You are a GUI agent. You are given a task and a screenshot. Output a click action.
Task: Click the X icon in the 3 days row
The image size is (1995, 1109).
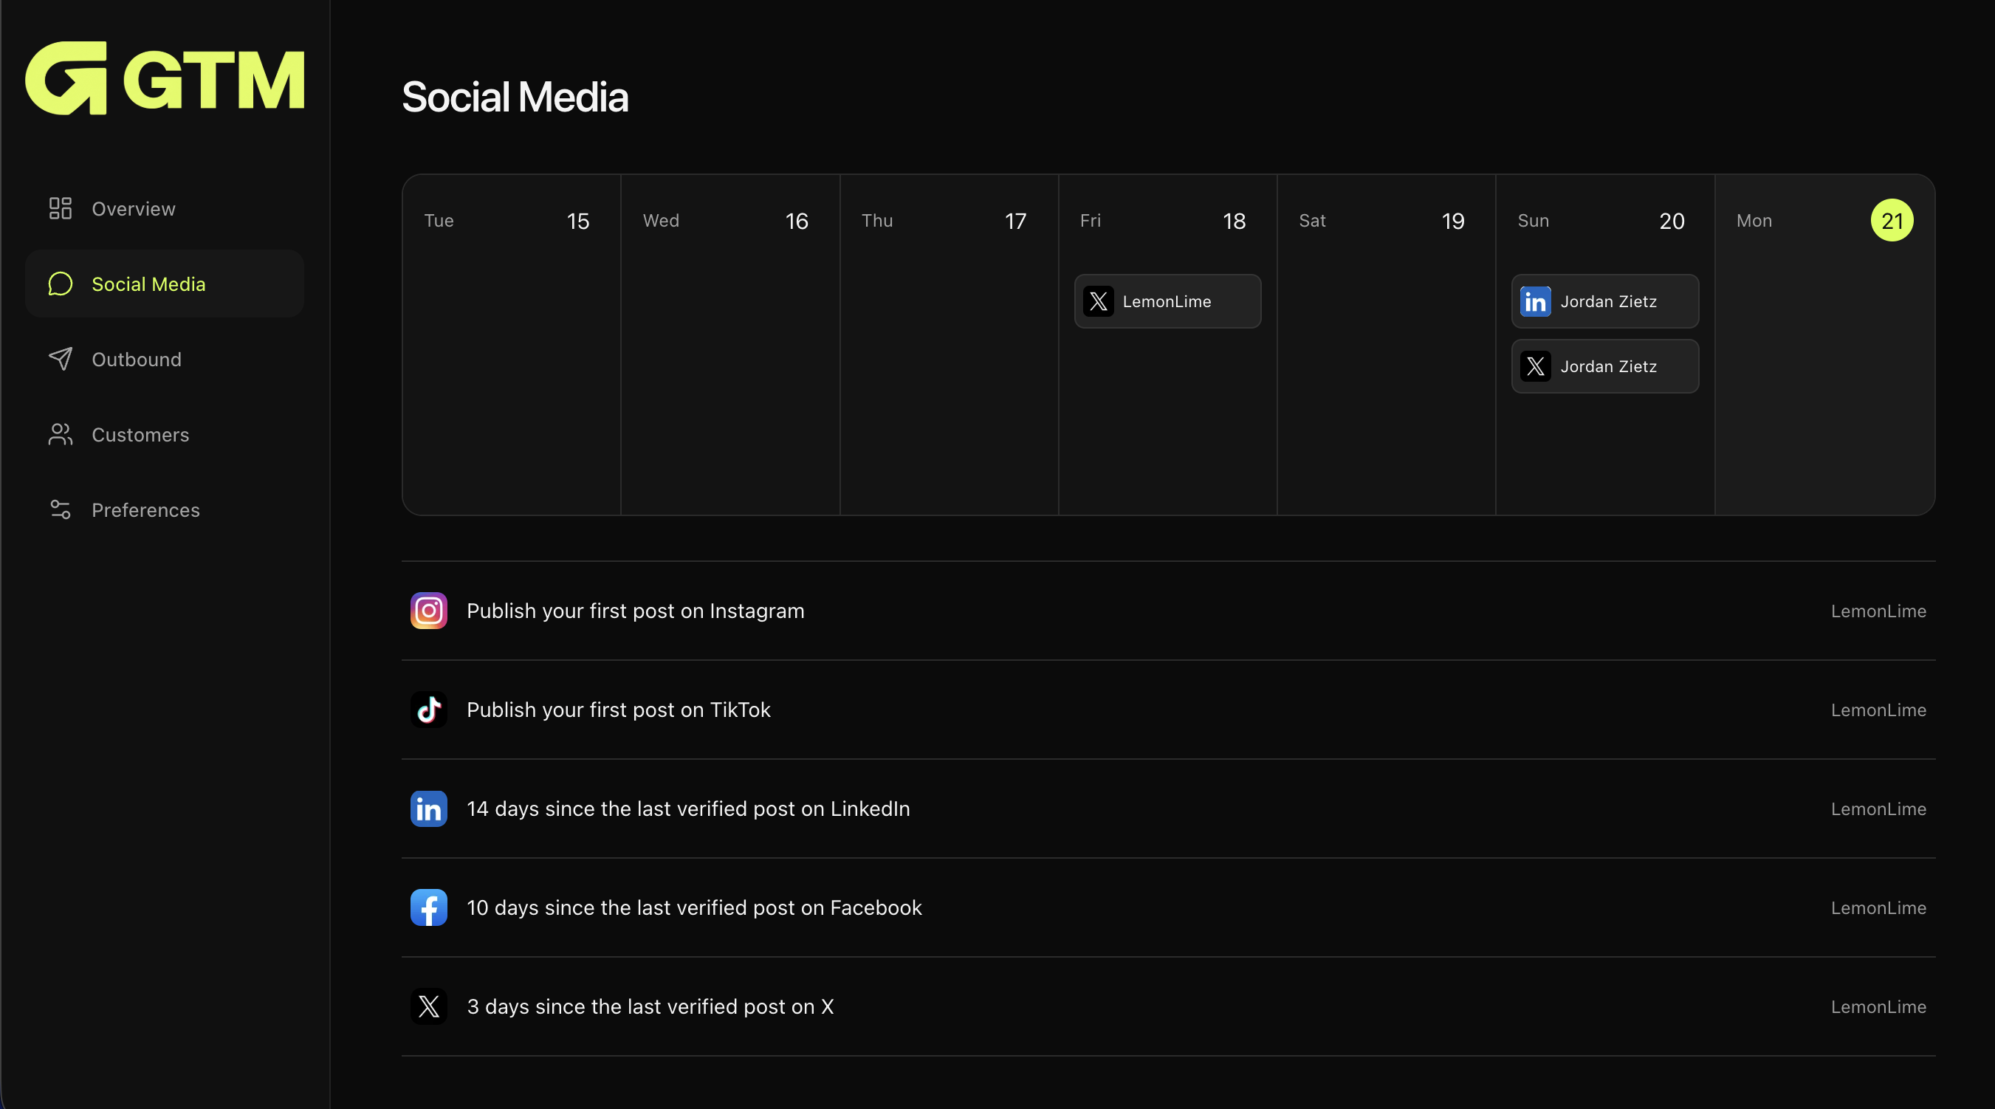(x=428, y=1007)
